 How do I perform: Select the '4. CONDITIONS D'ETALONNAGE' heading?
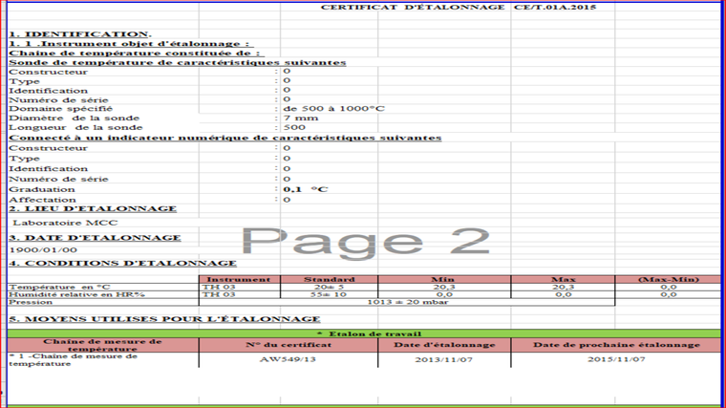coord(122,264)
